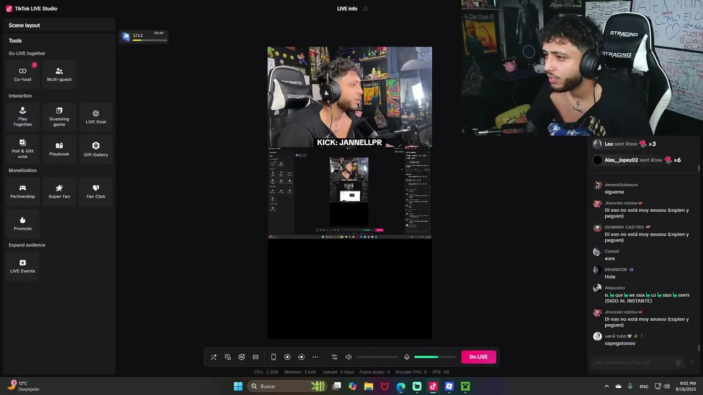Open File Explorer from taskbar

click(369, 386)
